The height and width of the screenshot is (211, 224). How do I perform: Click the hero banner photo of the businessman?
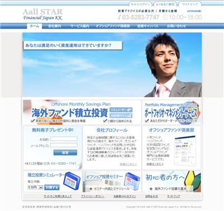[x=112, y=65]
